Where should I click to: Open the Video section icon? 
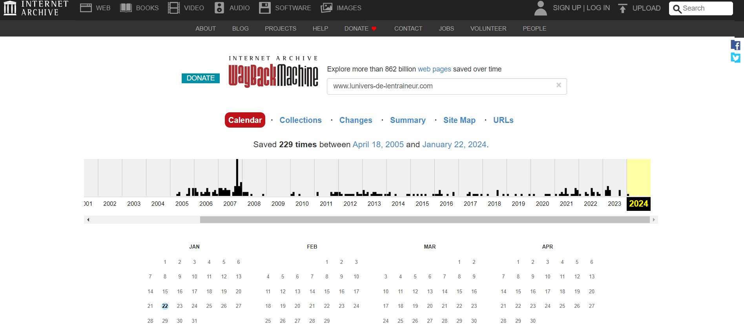(173, 8)
